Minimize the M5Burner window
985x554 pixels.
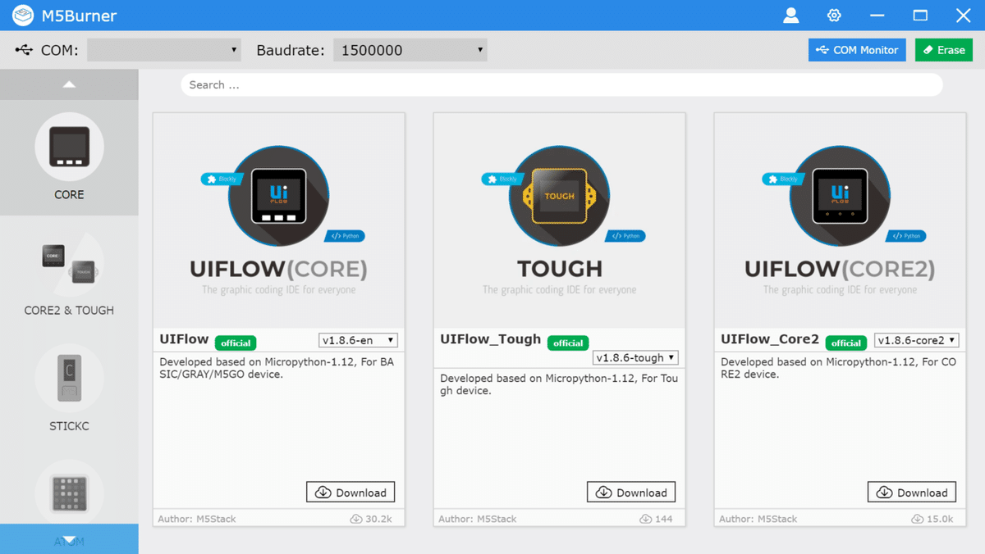pos(877,15)
